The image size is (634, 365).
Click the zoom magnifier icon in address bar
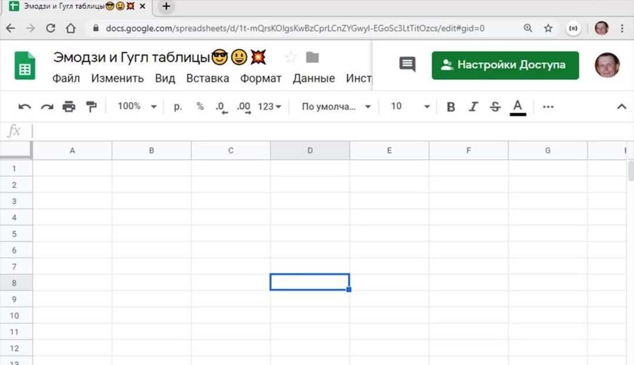click(528, 28)
